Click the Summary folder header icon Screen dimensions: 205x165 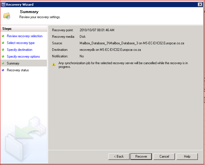tap(7, 15)
